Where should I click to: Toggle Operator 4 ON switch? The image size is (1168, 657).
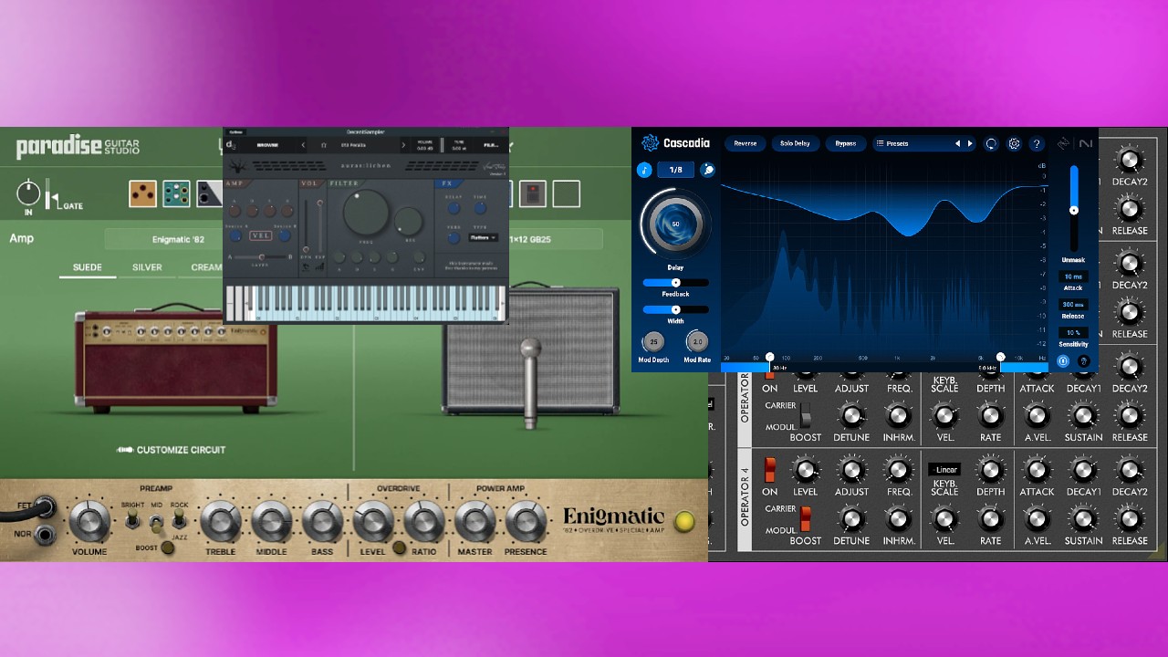coord(770,471)
